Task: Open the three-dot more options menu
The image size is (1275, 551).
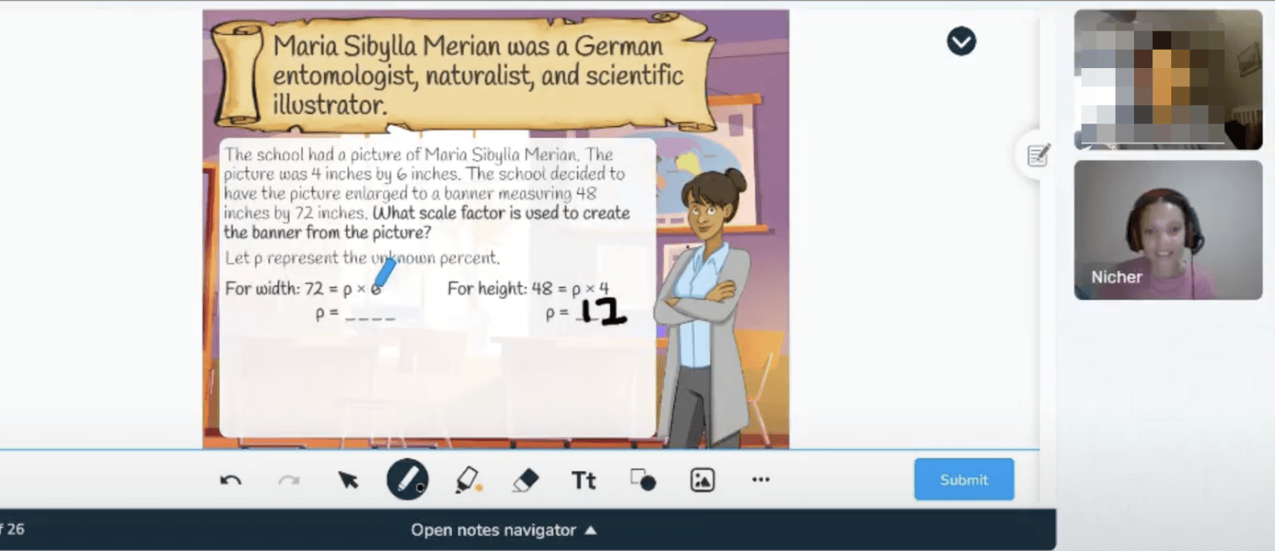Action: point(760,480)
